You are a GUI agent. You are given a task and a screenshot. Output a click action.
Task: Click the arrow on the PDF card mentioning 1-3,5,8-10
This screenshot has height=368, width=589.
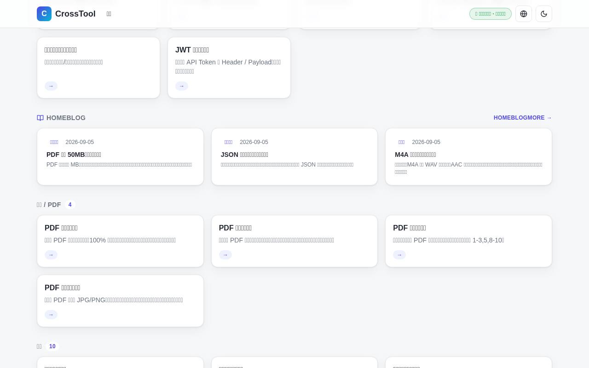[399, 255]
